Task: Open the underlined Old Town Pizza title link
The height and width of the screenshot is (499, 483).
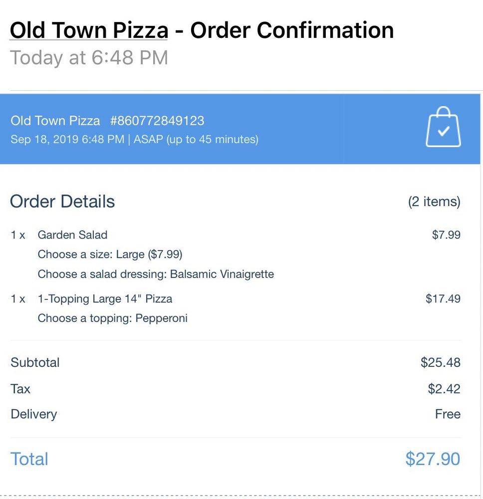Action: pos(89,30)
